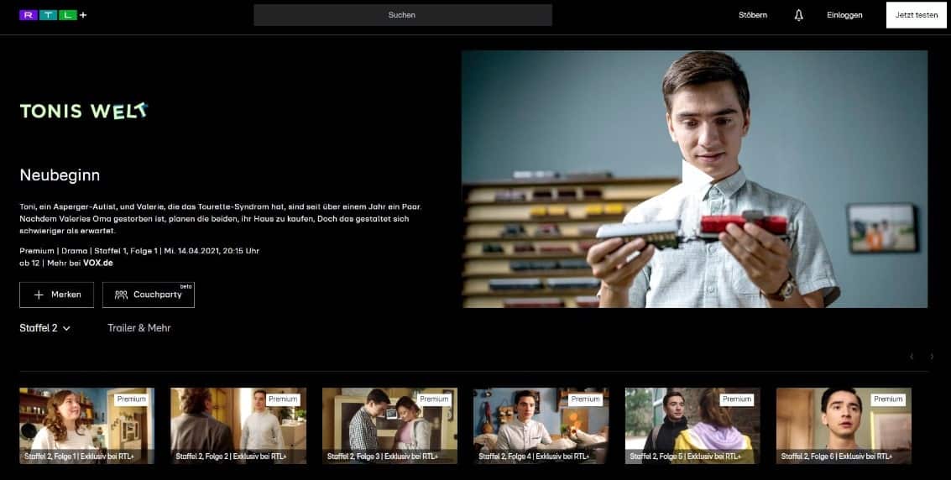
Task: Play the main Tonis Welt preview image
Action: coord(694,179)
